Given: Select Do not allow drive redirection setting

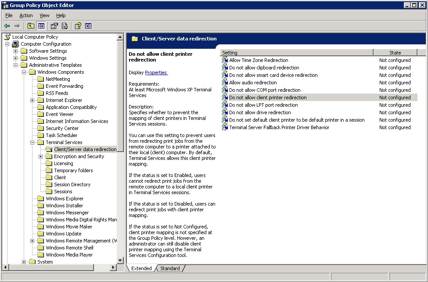Looking at the screenshot, I should click(260, 112).
